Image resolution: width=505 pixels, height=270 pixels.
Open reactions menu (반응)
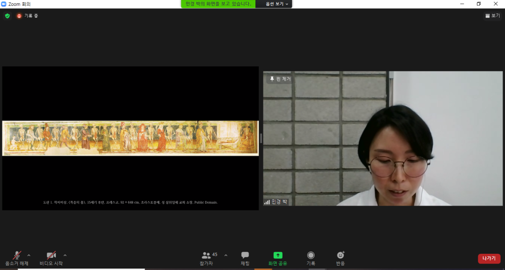point(340,258)
